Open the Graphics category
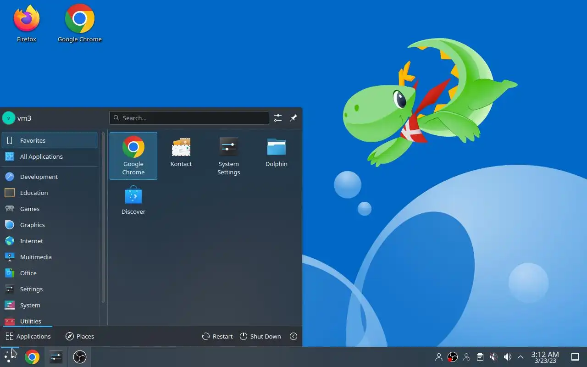 (50, 225)
